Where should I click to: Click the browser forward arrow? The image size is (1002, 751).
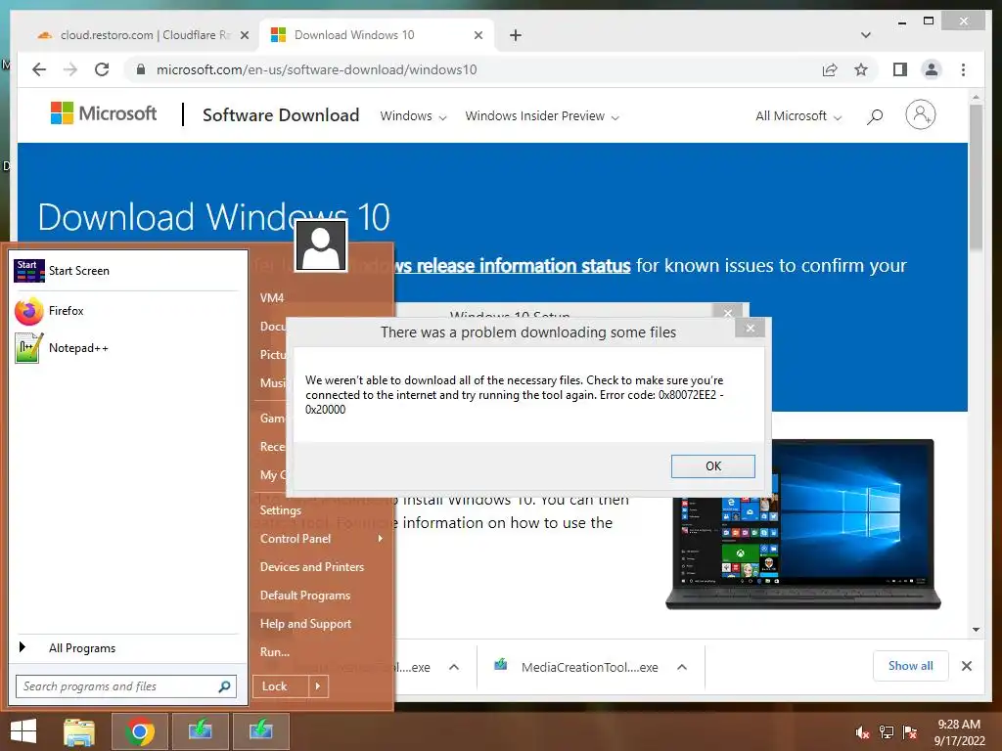(x=70, y=69)
